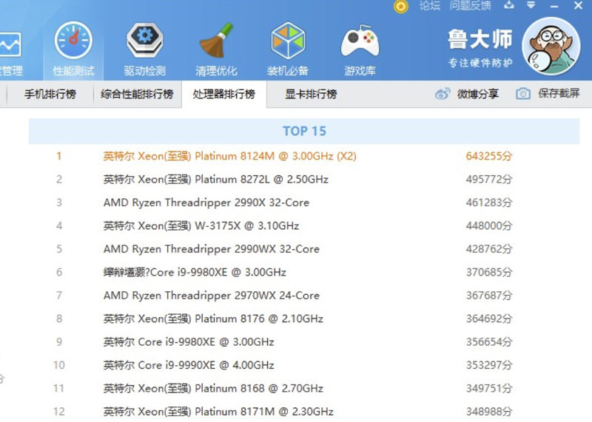Click the 鲁大师 logo text
This screenshot has width=592, height=422.
coord(480,39)
